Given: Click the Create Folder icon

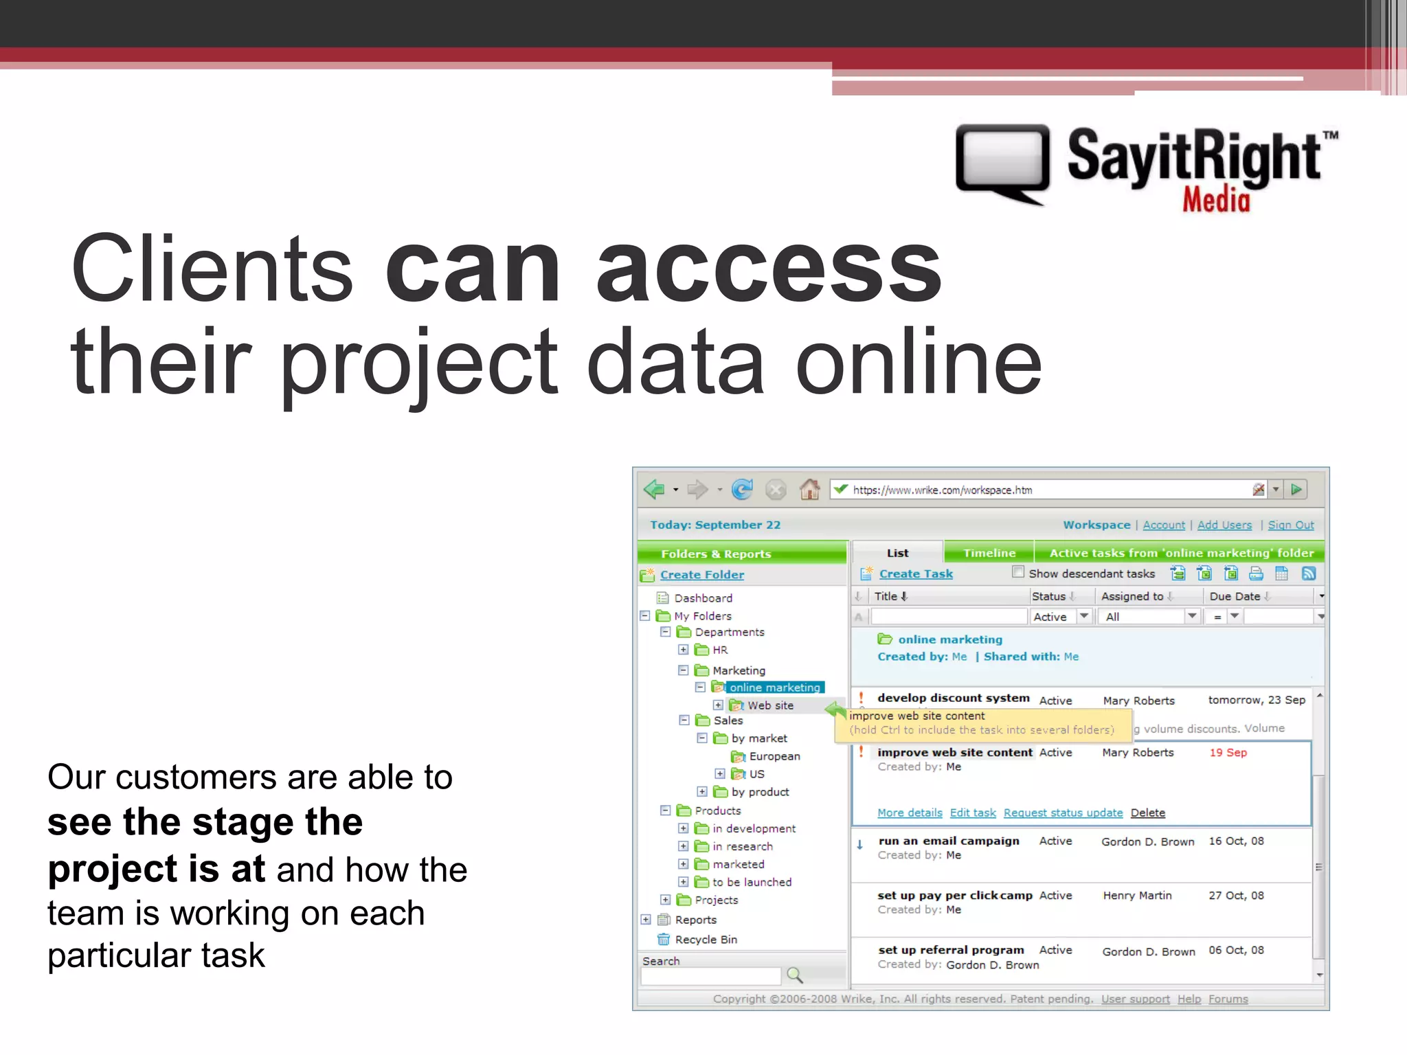Looking at the screenshot, I should (x=647, y=575).
